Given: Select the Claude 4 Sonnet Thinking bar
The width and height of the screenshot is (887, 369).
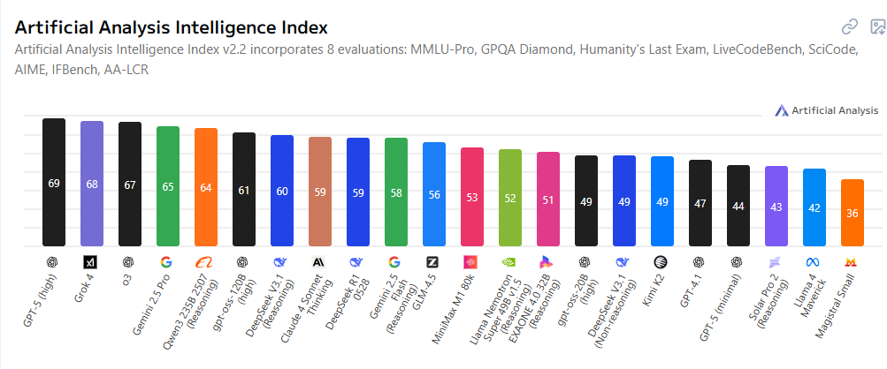Looking at the screenshot, I should point(320,192).
